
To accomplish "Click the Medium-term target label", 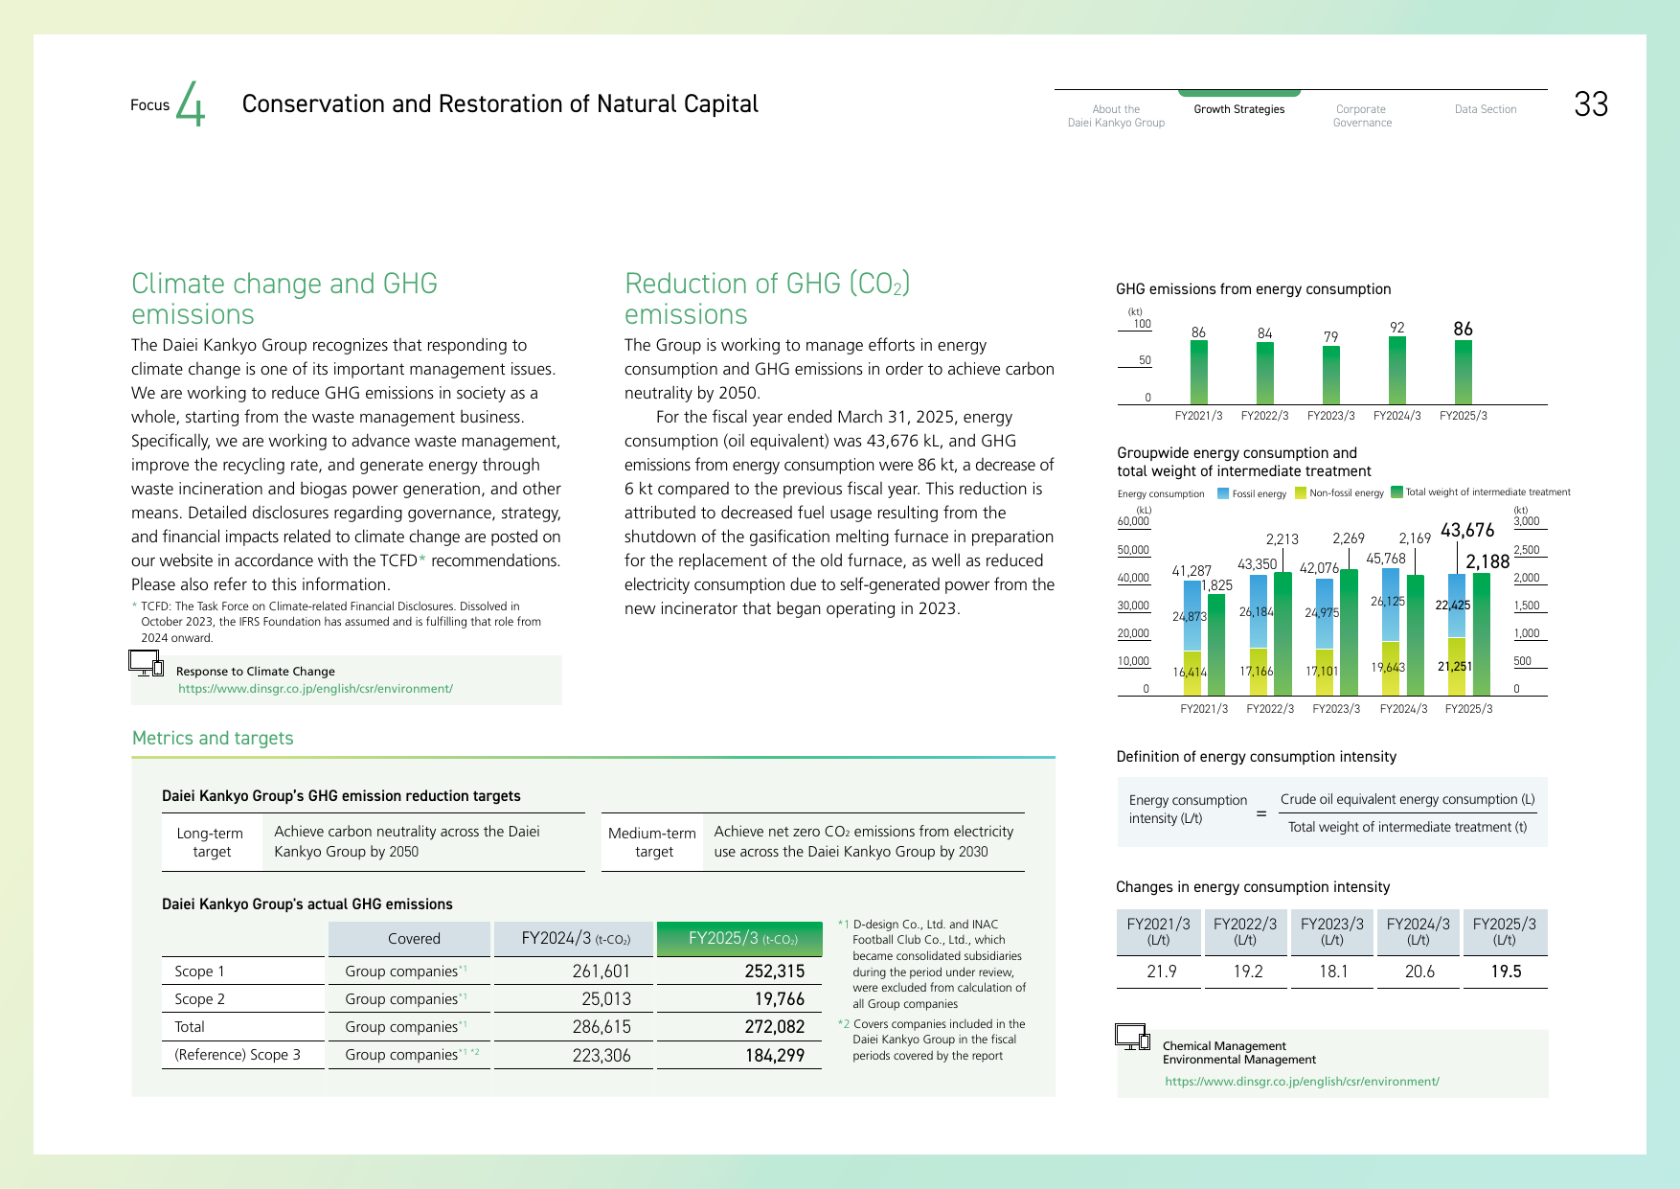I will 652,842.
